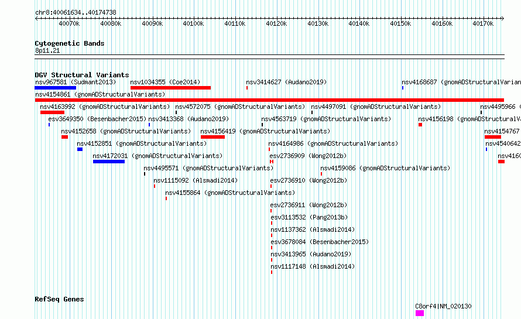Open nsv4156419 variant label

265,131
